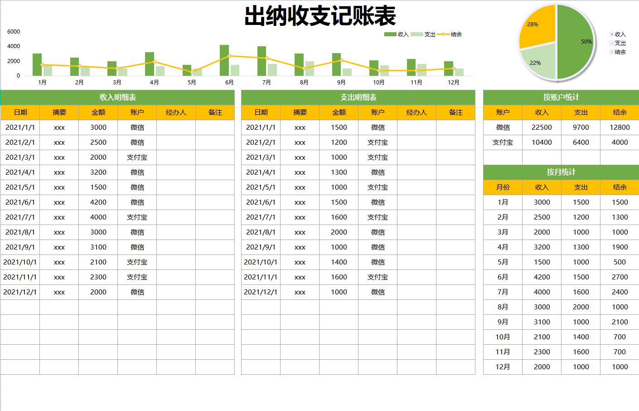Click the 经办人 column header in income table
This screenshot has width=639, height=411.
pos(176,112)
